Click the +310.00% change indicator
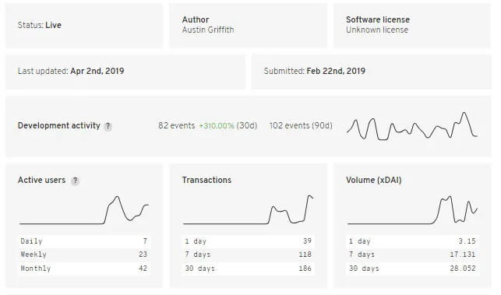This screenshot has width=501, height=295. pos(217,126)
